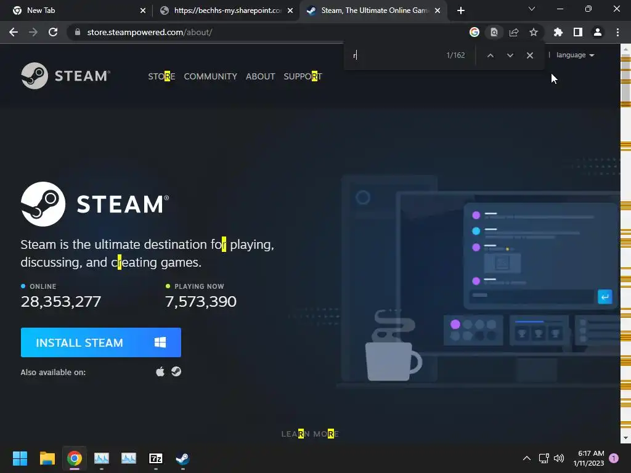
Task: Reload the Steam page
Action: [x=53, y=32]
